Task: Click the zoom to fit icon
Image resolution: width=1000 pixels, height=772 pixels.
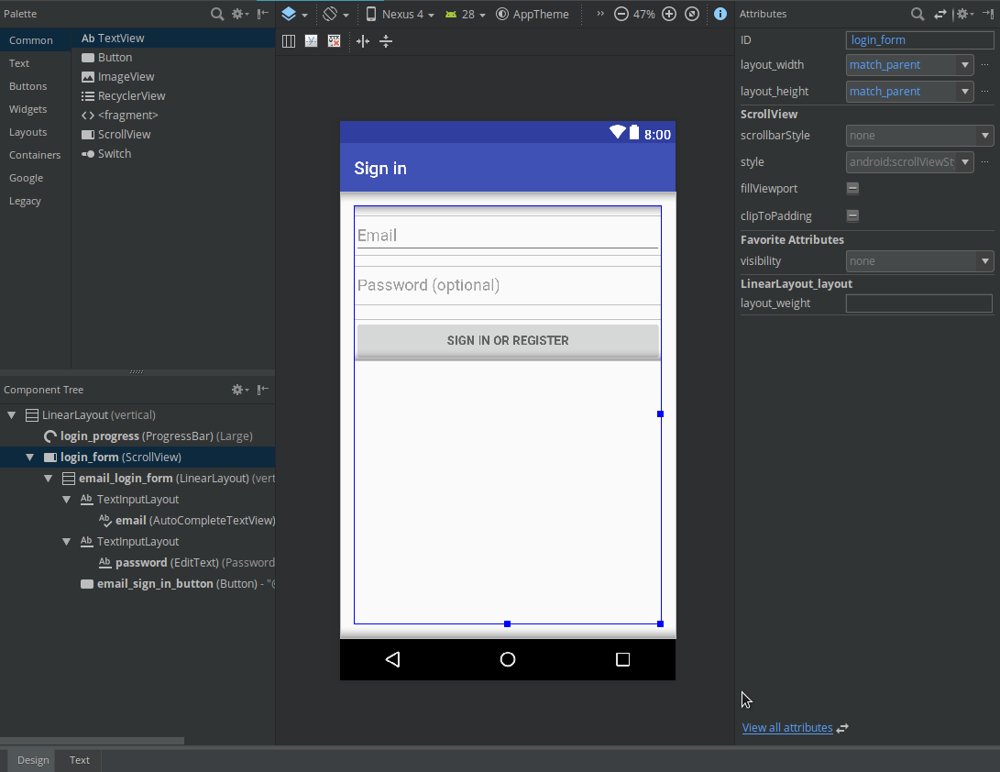Action: pos(692,14)
